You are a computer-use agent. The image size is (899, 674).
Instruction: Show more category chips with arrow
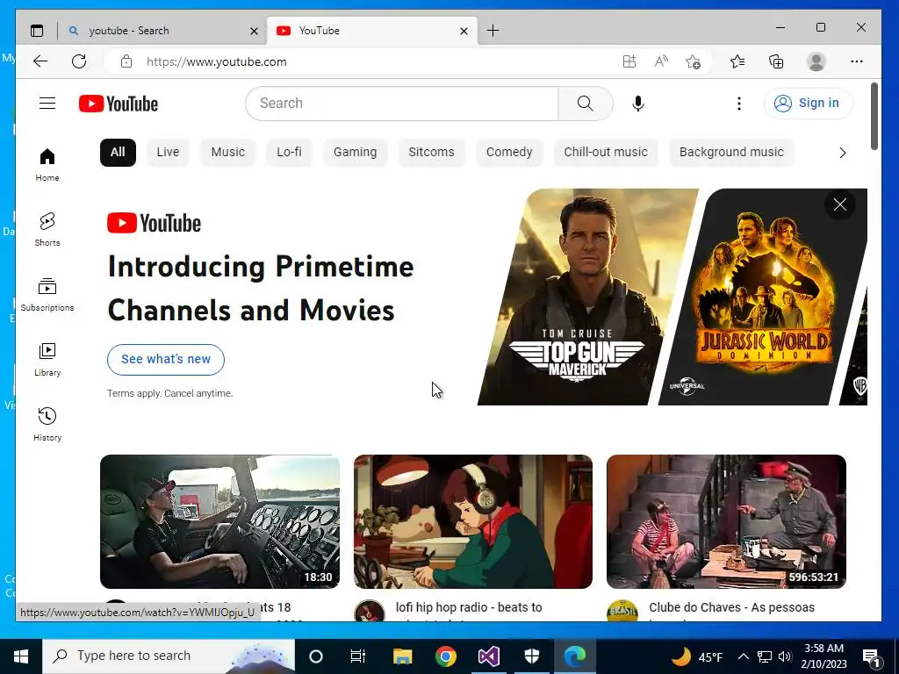pyautogui.click(x=842, y=153)
